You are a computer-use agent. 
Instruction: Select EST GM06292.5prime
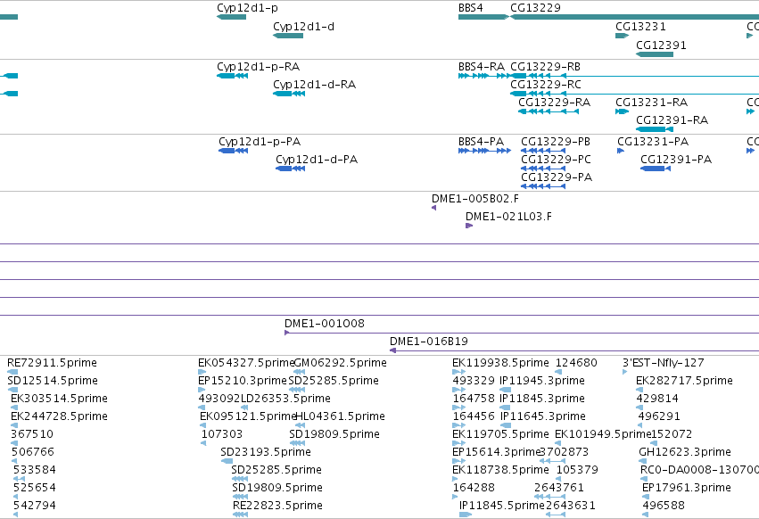(x=299, y=372)
